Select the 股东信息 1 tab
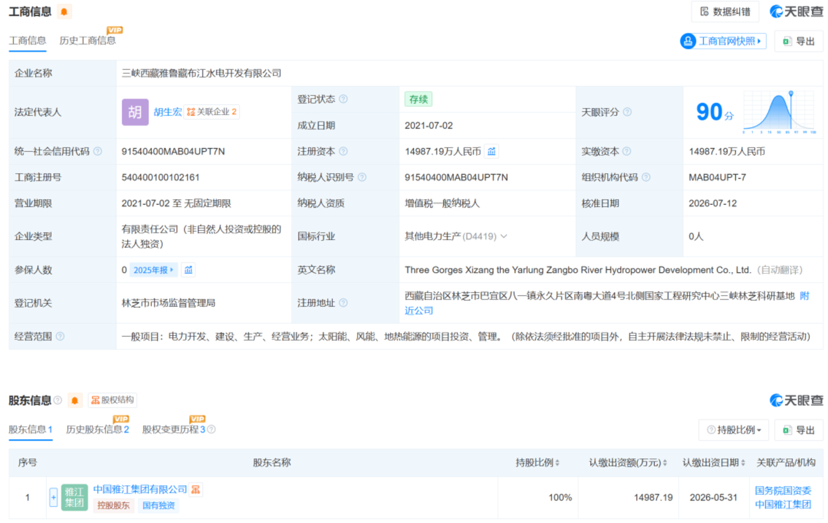 [x=30, y=429]
